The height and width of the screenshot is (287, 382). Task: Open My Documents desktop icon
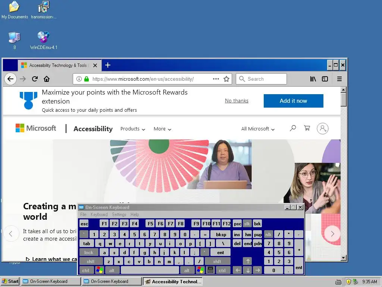[x=15, y=10]
